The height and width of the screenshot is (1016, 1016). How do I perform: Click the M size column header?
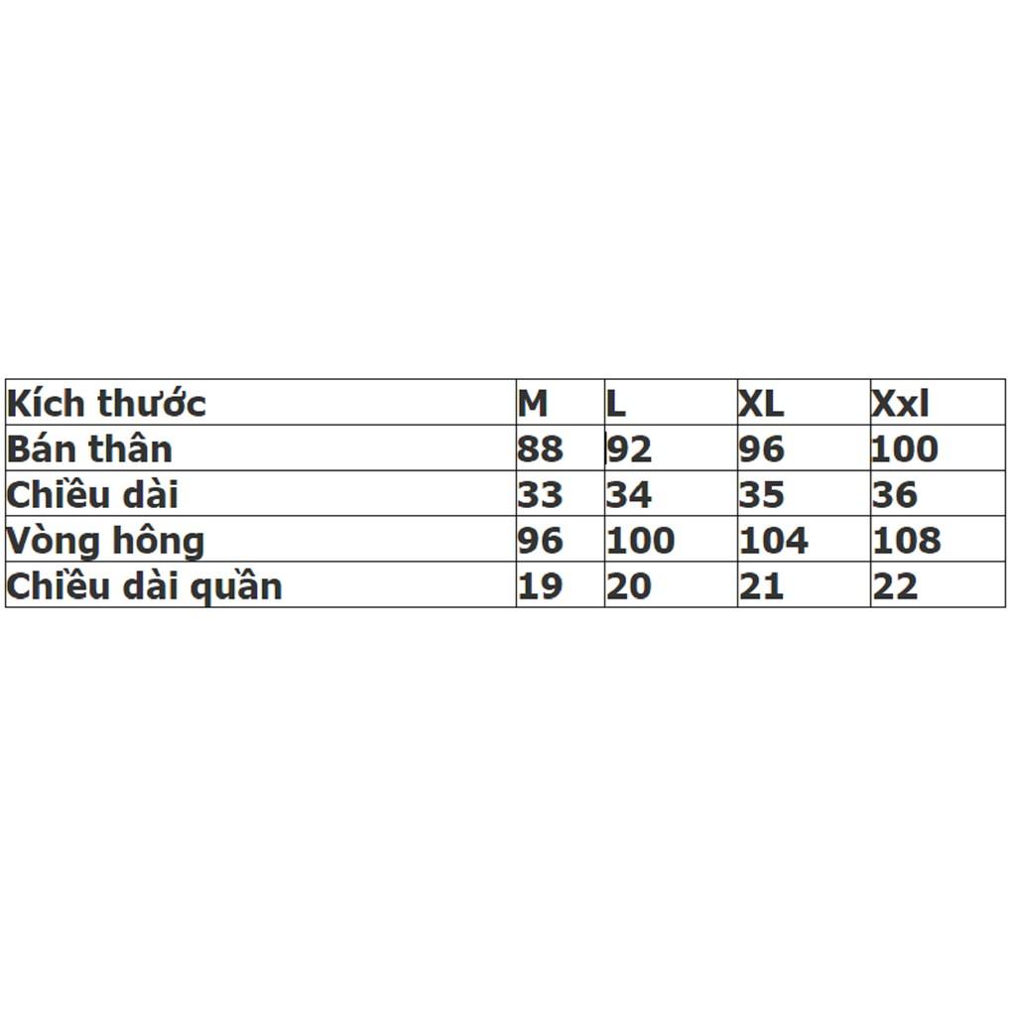(x=561, y=403)
